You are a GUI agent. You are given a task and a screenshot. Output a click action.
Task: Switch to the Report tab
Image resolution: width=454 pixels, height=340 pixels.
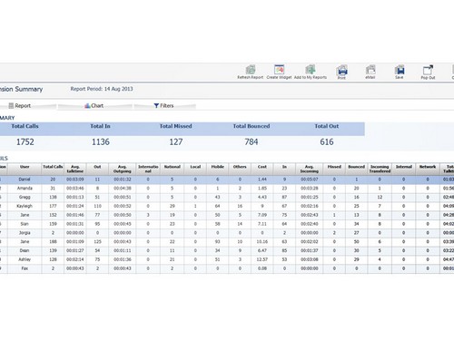(x=20, y=106)
